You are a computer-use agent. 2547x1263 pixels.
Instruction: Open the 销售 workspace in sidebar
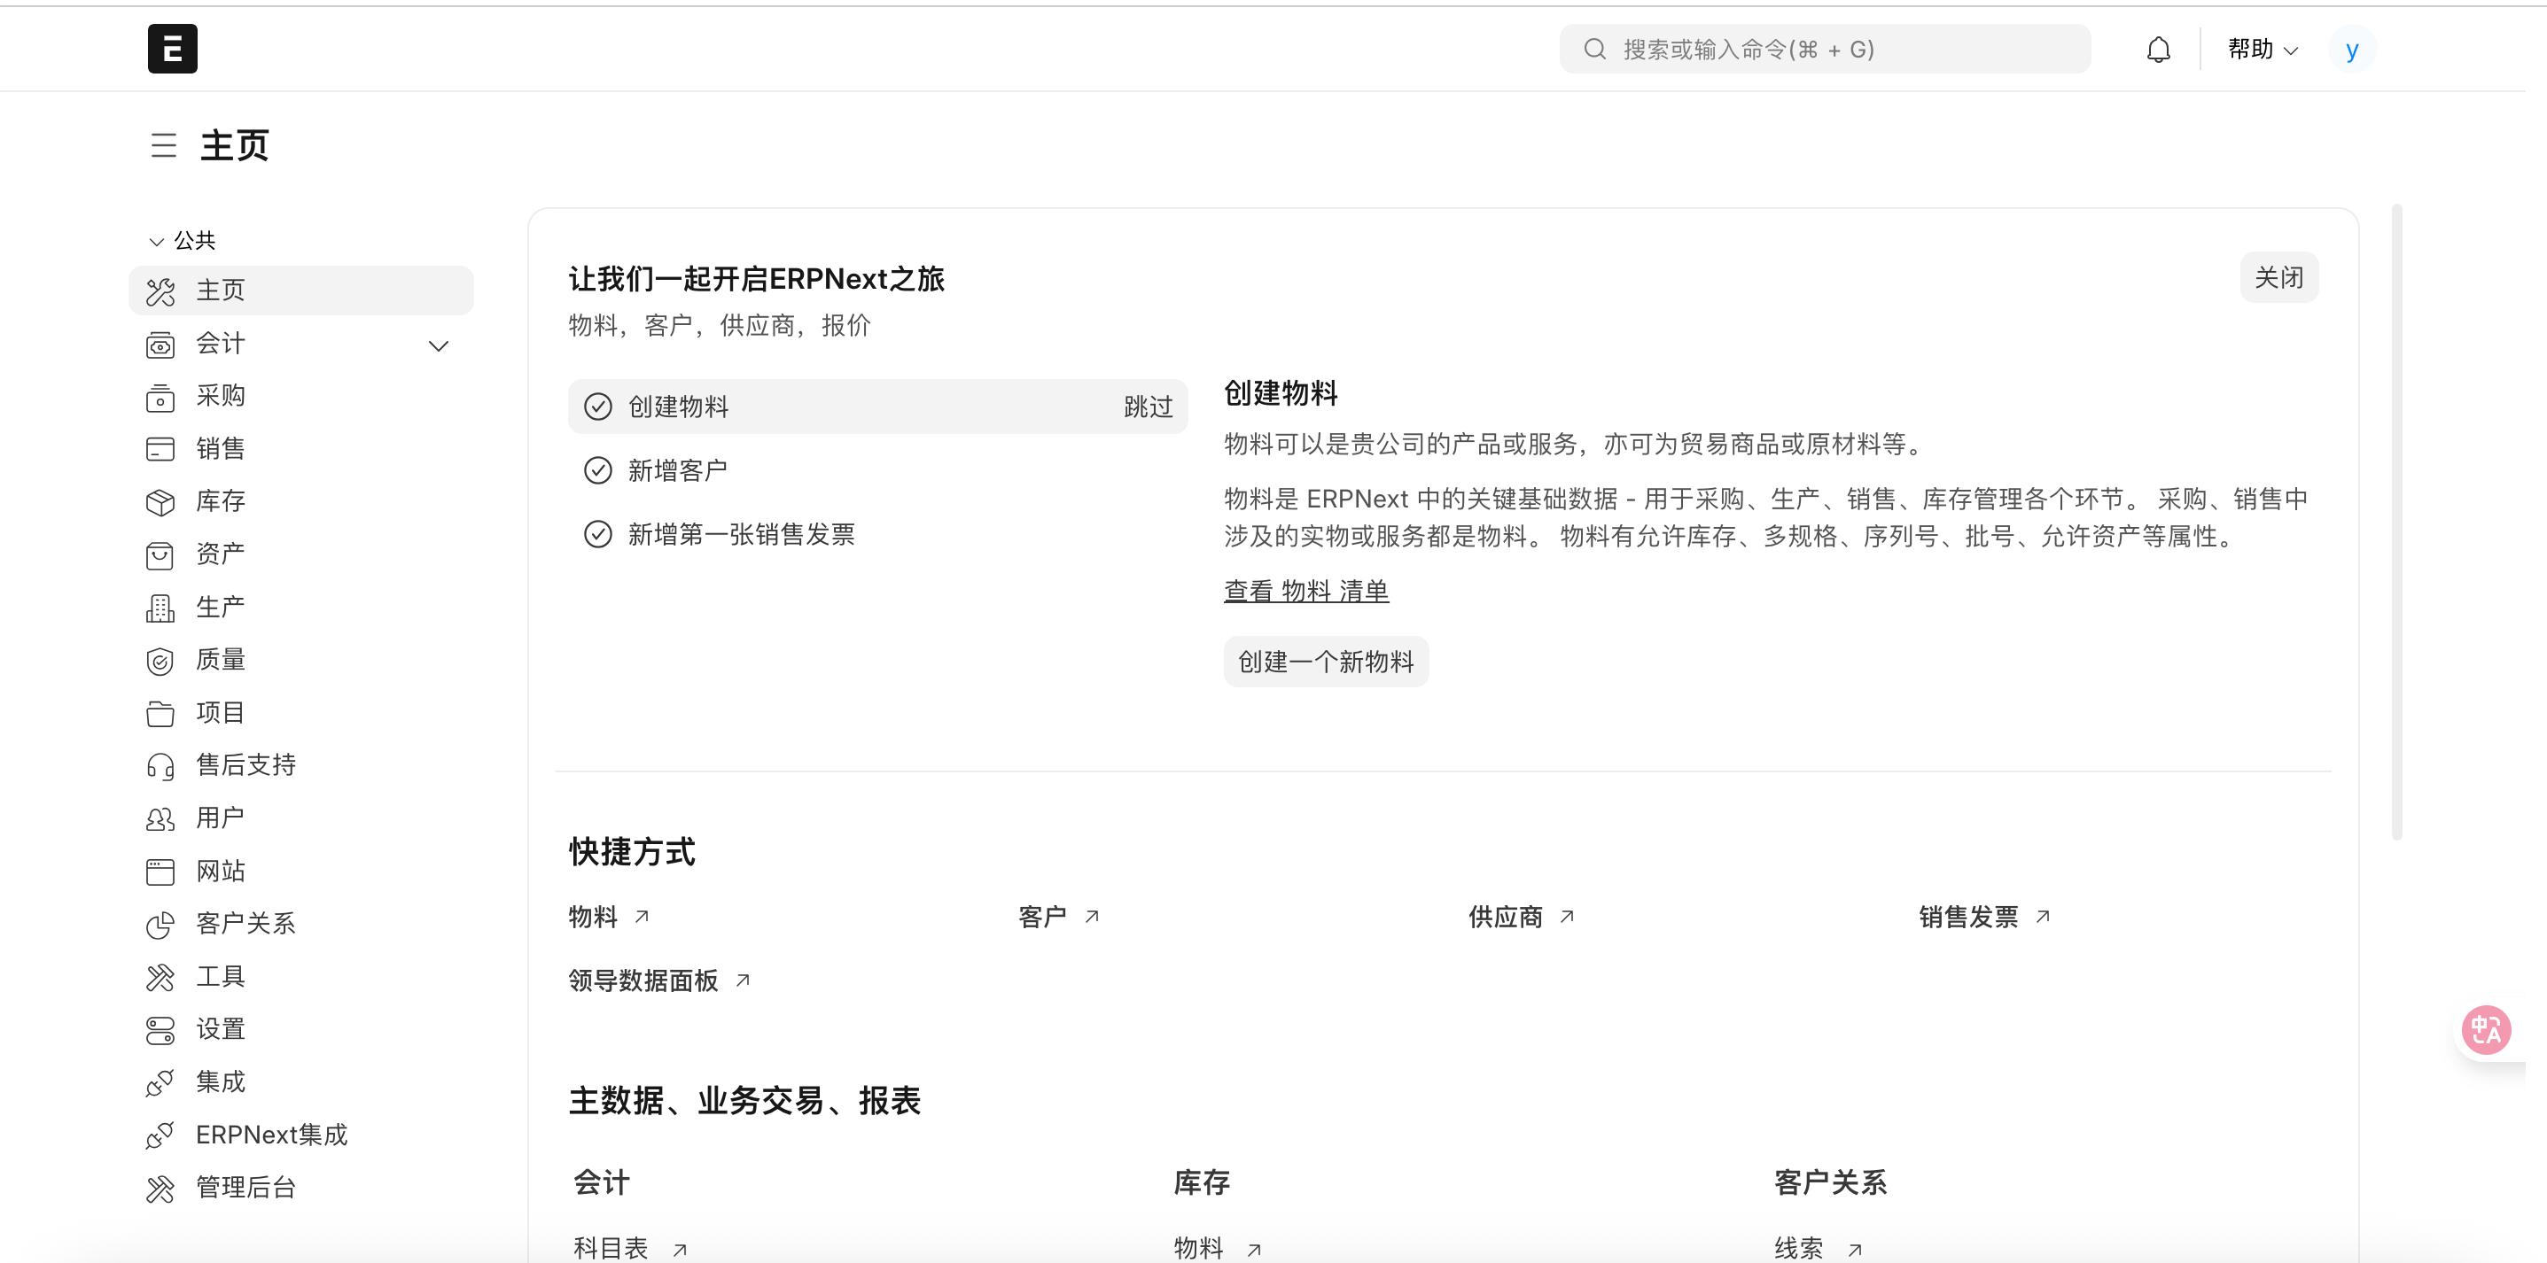point(221,449)
